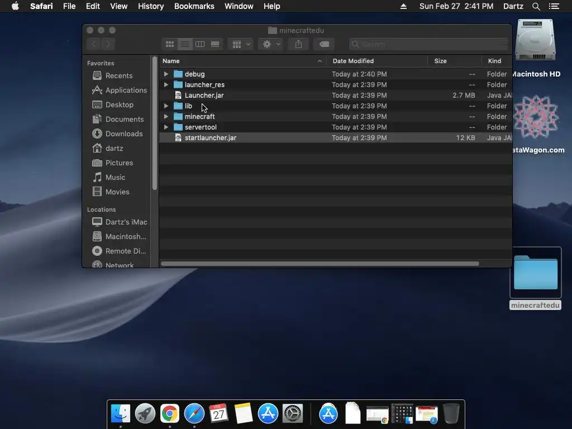This screenshot has height=429, width=572.
Task: Open Trash from the Dock
Action: 451,414
